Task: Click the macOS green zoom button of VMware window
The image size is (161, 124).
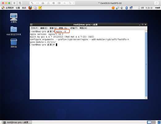Action: point(9,3)
